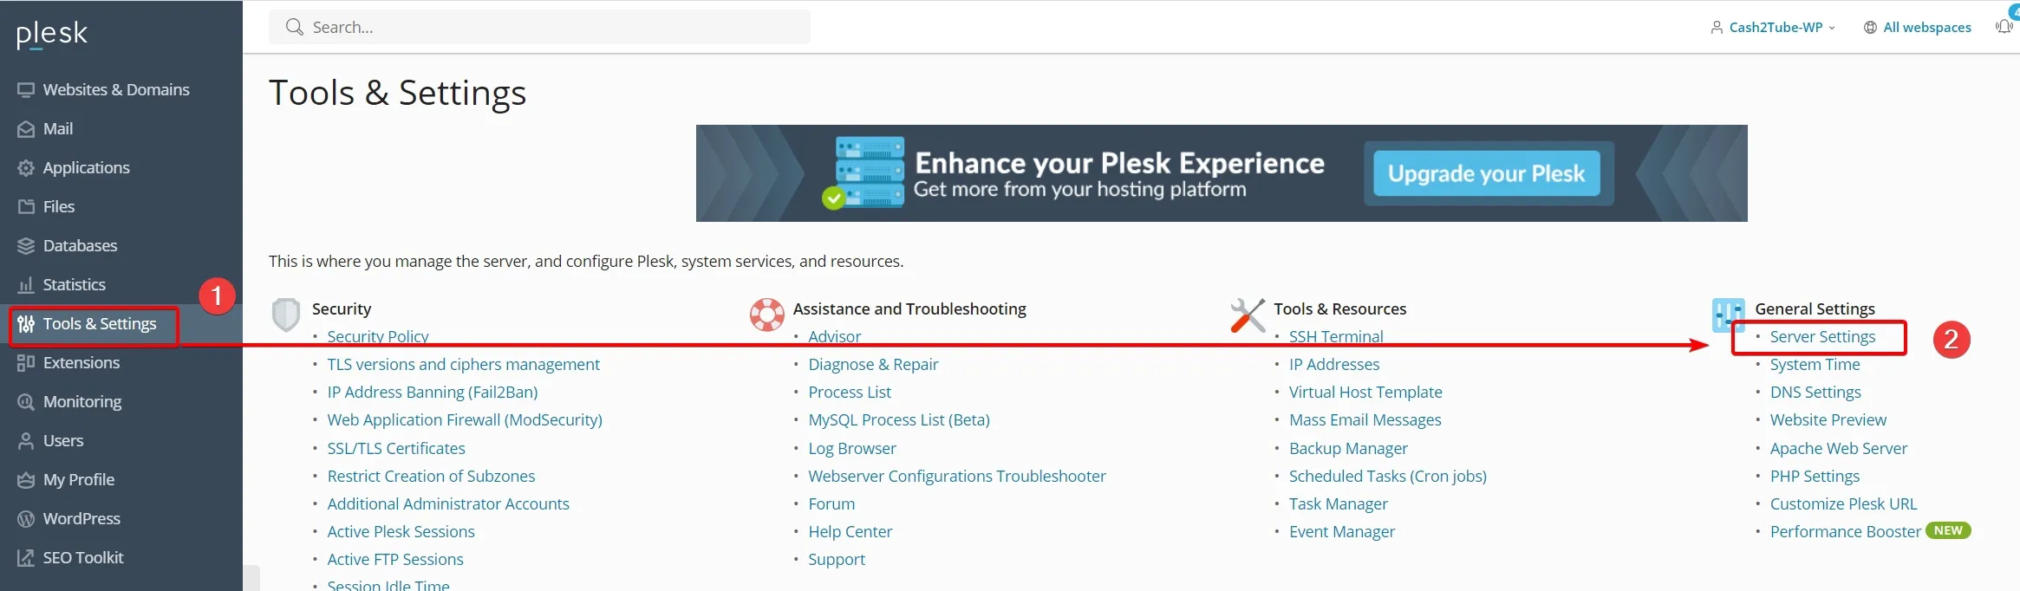Click the Statistics bar chart icon
This screenshot has height=591, width=2020.
coord(26,285)
